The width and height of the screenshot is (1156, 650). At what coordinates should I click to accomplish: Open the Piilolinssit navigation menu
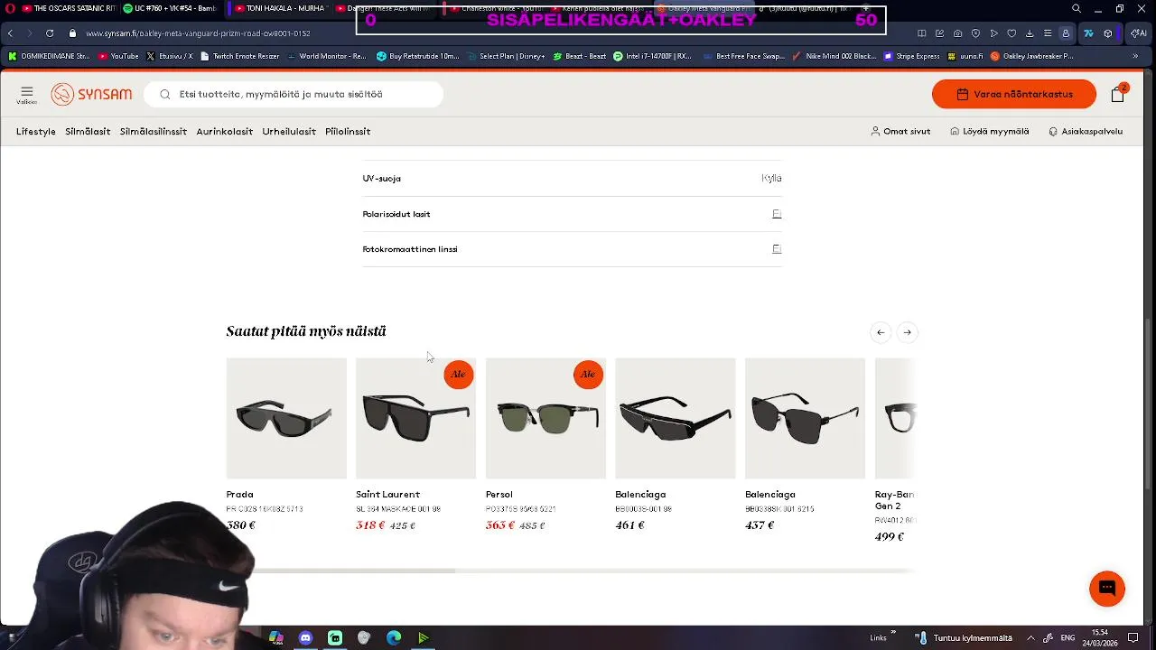point(348,132)
